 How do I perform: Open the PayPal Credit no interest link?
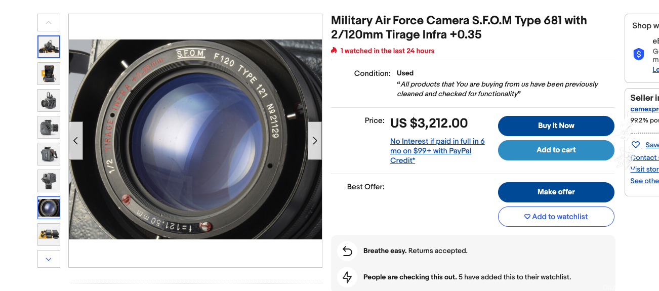(437, 151)
